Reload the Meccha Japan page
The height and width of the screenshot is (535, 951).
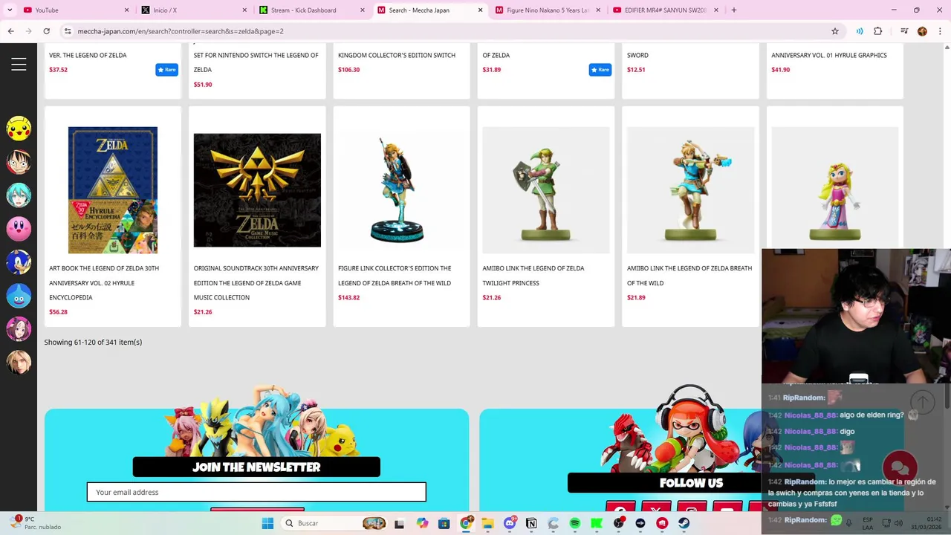tap(46, 31)
